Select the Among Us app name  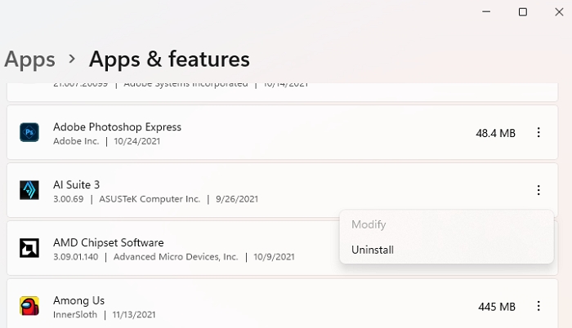coord(78,300)
